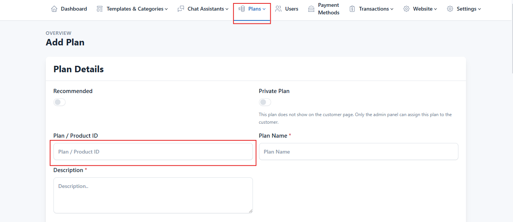513x222 pixels.
Task: Click the Settings gear icon
Action: coord(450,9)
